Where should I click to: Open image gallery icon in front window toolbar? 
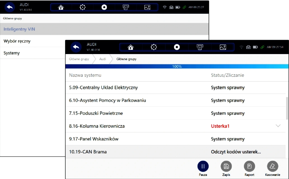(x=223, y=47)
